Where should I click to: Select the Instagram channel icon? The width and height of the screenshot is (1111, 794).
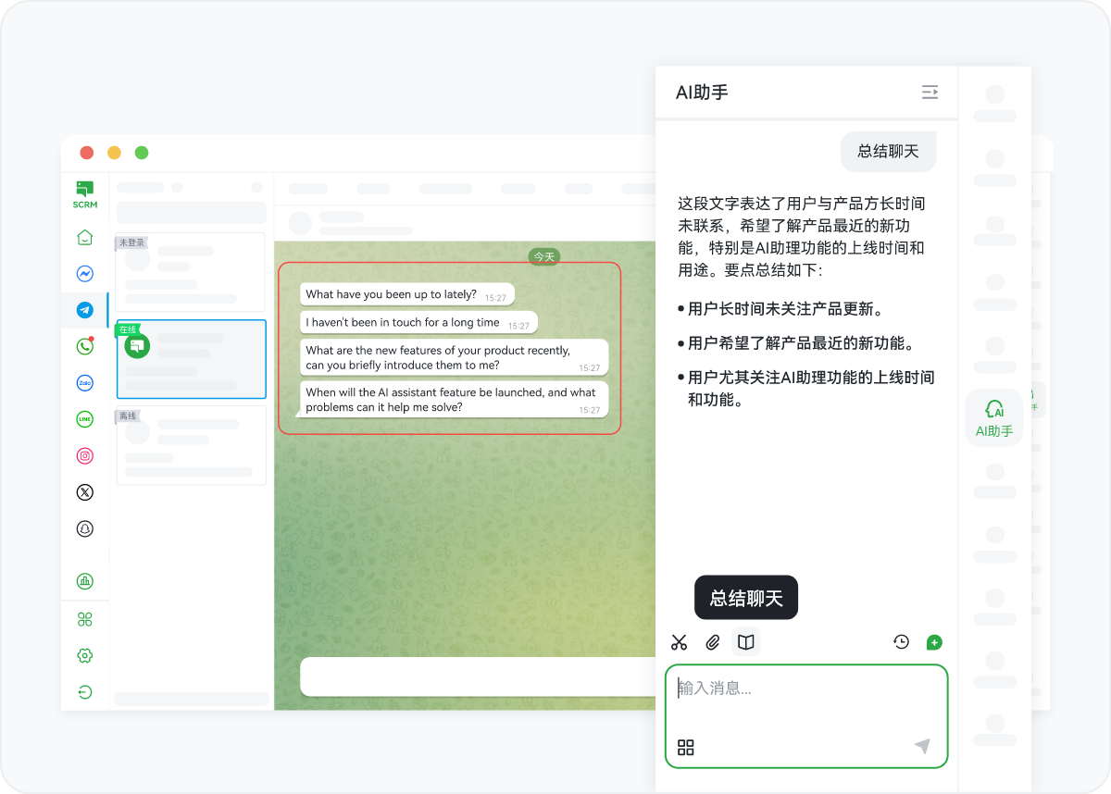[84, 455]
